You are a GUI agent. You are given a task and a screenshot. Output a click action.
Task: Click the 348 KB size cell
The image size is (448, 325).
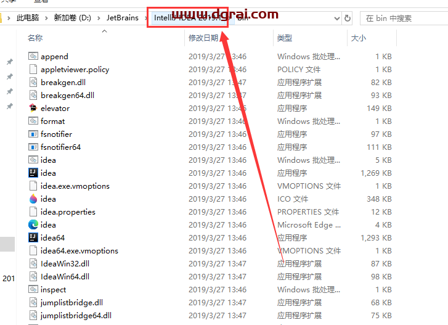pyautogui.click(x=379, y=199)
